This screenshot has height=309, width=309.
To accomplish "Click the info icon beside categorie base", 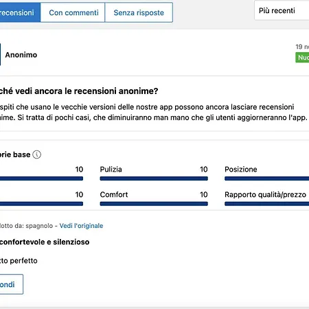I will [37, 154].
